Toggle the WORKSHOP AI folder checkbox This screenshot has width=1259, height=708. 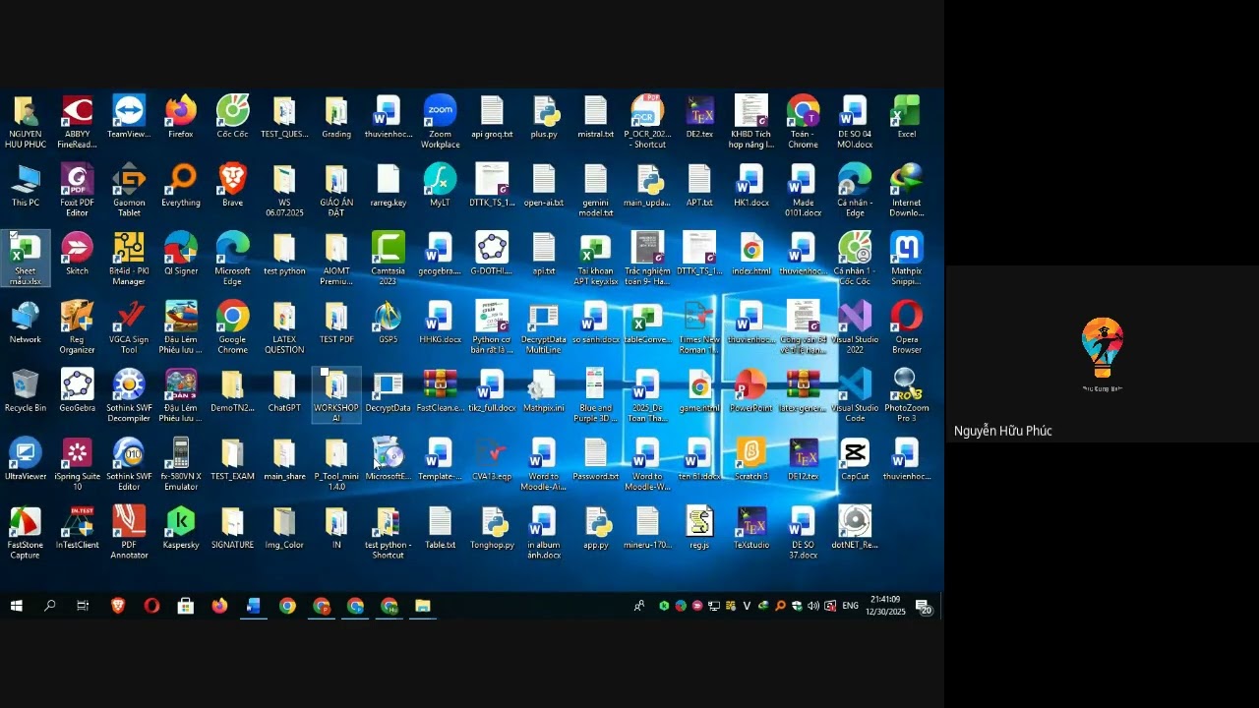click(x=325, y=374)
